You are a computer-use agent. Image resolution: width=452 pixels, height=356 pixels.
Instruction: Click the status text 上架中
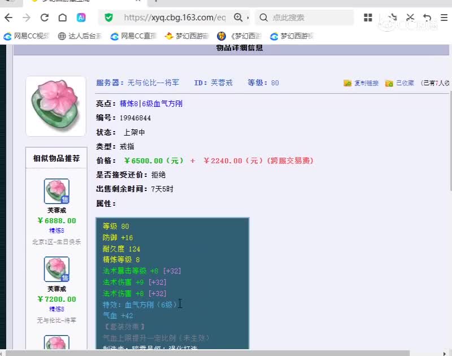(134, 132)
